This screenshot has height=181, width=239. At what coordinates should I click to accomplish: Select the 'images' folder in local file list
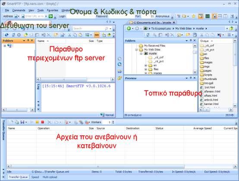206,62
